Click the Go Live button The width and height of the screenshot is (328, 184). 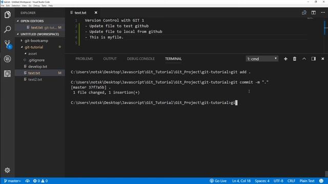click(218, 181)
